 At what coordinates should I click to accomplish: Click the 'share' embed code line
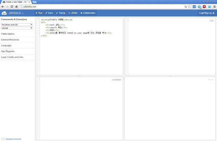[78, 33]
